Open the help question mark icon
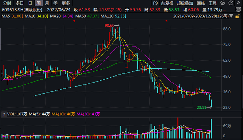Screen dimensions: 243x140 [231, 3]
